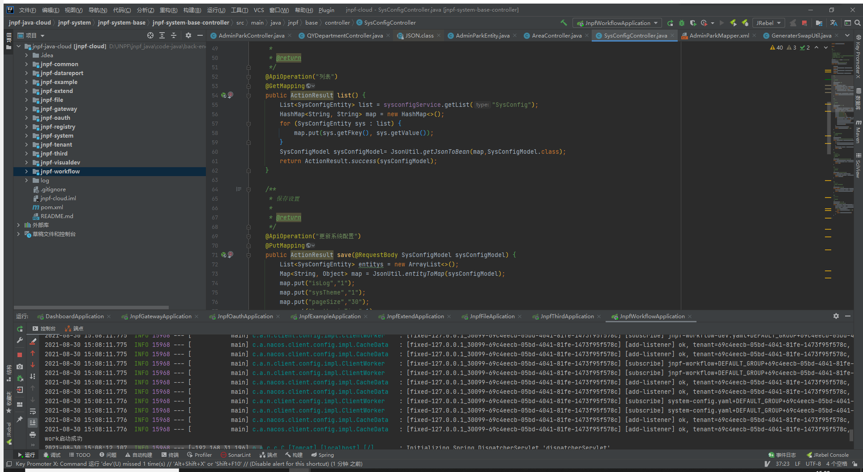Toggle soft-wrap in the console
The image size is (863, 472).
pos(33,411)
